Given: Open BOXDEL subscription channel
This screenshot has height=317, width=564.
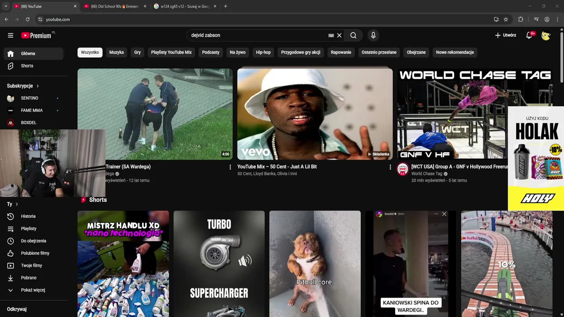Looking at the screenshot, I should coord(34,123).
